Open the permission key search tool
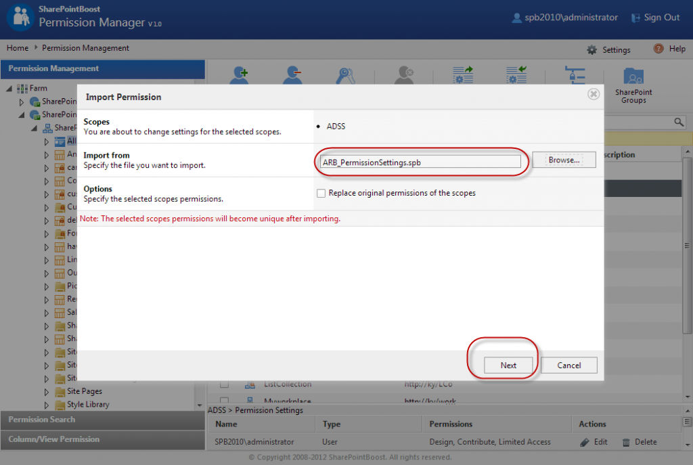The width and height of the screenshot is (693, 465). tap(345, 76)
